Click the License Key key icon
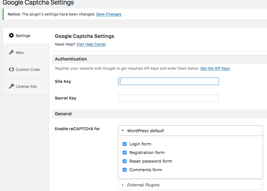Screen dimensions: 267x191 (x=11, y=86)
